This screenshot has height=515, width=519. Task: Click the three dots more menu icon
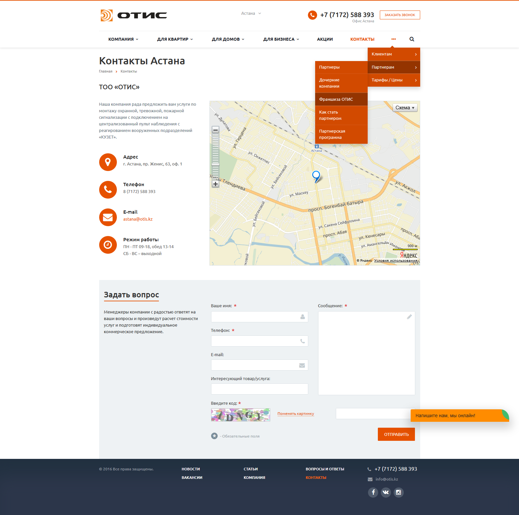point(393,39)
